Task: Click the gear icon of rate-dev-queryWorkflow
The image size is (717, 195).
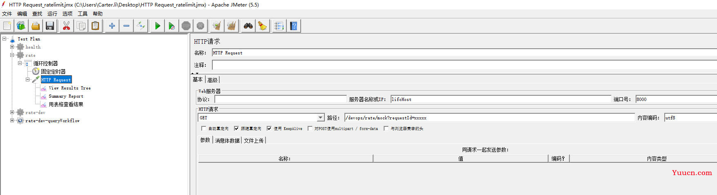Action: (20, 121)
